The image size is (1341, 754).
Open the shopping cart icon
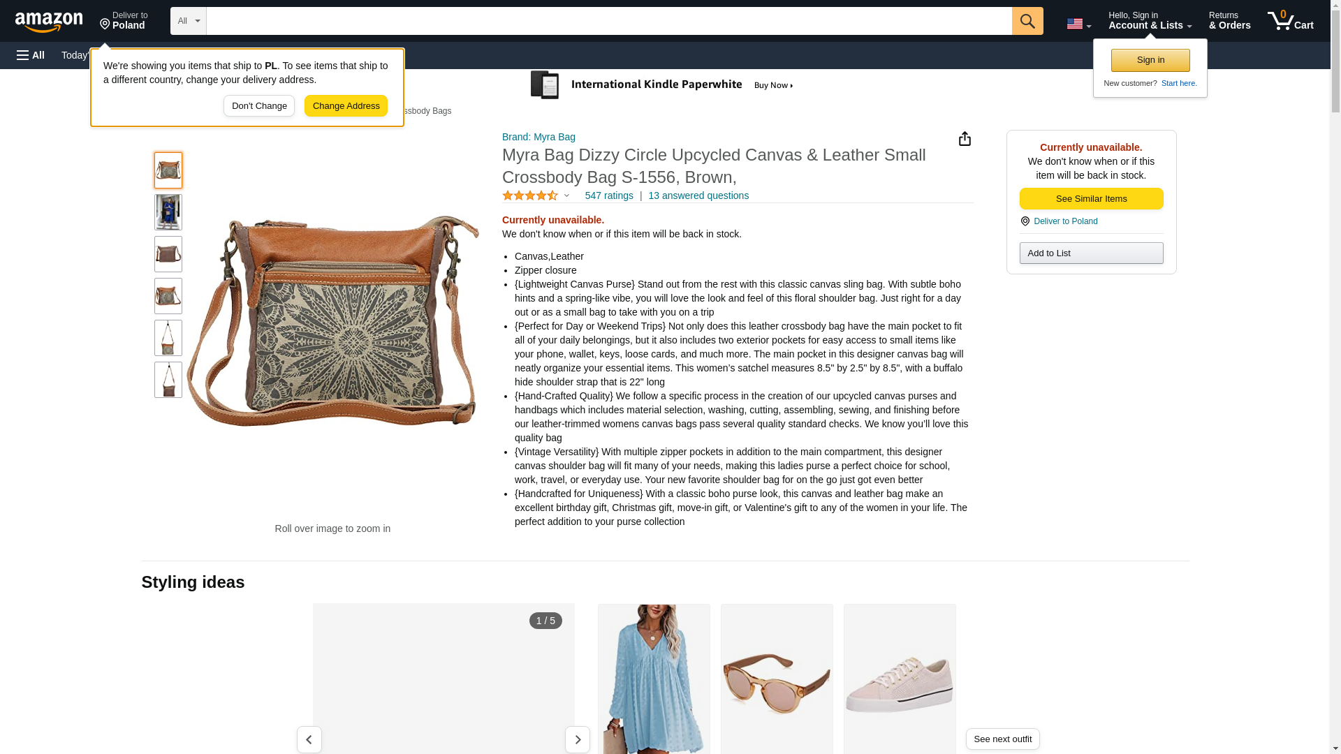click(1291, 20)
